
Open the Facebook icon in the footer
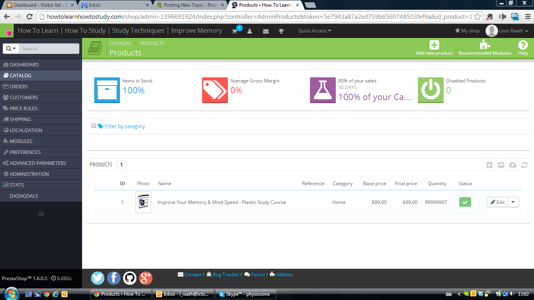114,278
